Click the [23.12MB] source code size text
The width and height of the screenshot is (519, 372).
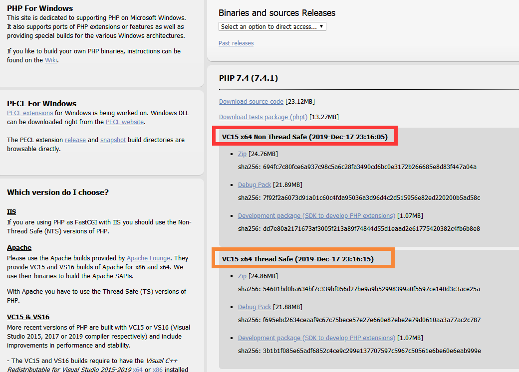pos(300,102)
